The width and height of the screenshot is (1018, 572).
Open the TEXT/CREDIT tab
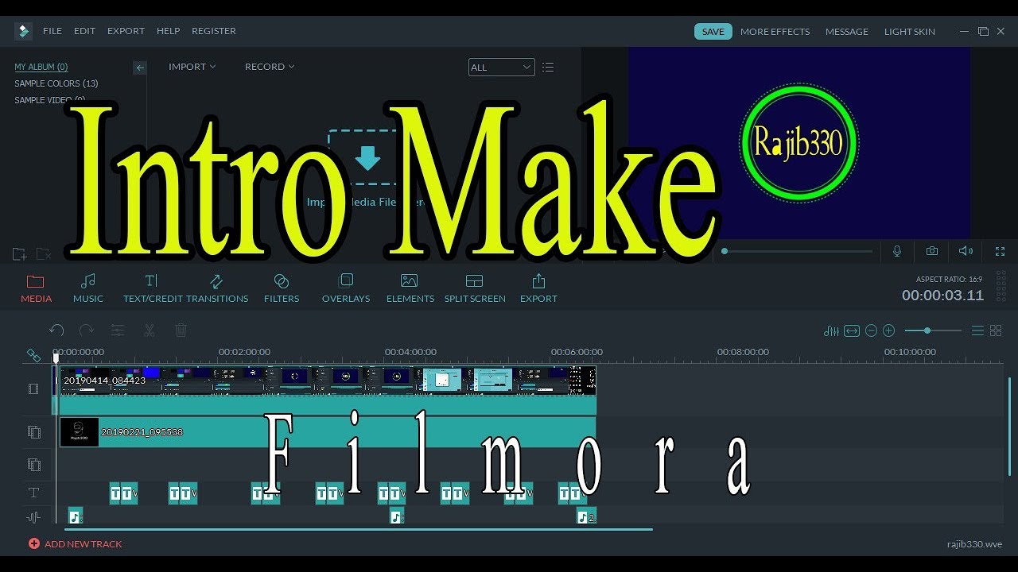(x=154, y=288)
